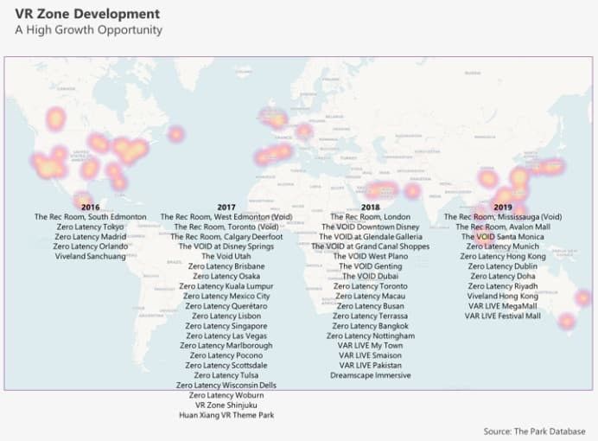Click the Zero Latency Singapore entry

point(226,326)
